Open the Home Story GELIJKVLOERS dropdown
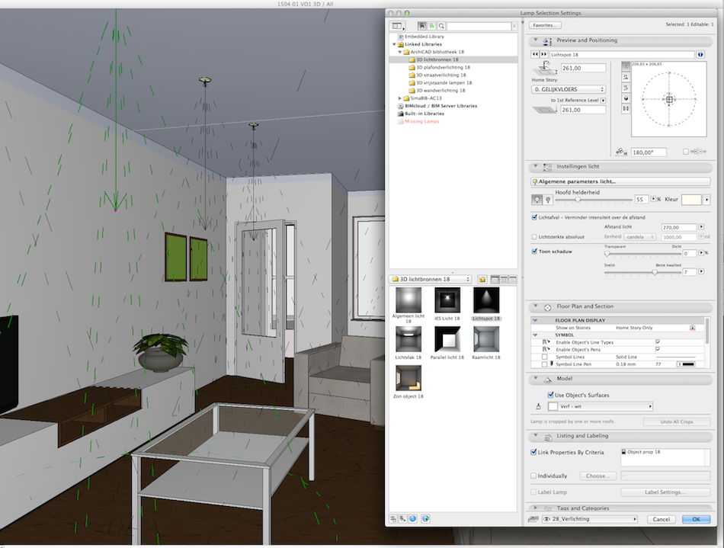This screenshot has width=724, height=548. [569, 89]
